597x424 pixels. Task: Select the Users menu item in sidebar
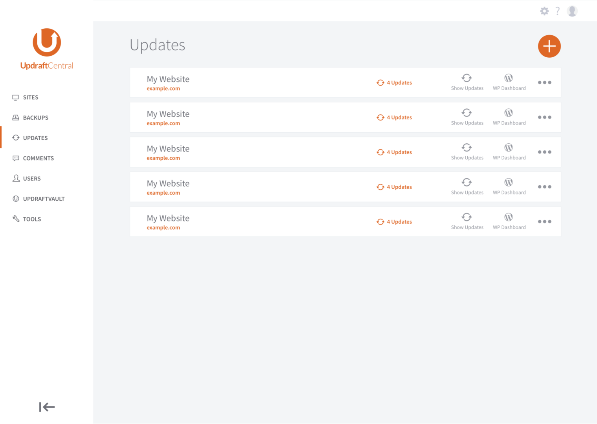32,179
